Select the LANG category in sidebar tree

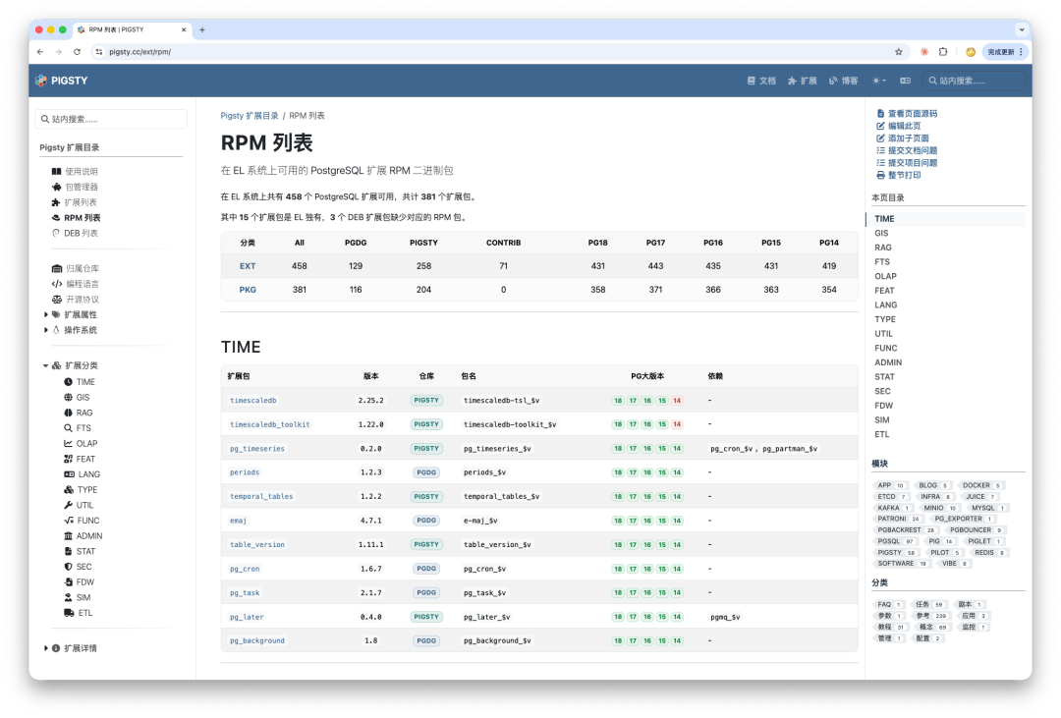pyautogui.click(x=83, y=474)
